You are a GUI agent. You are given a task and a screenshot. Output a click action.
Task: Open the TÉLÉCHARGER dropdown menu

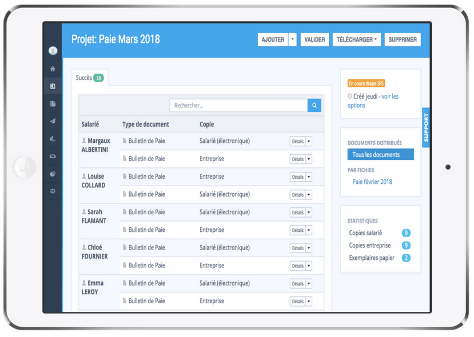tap(357, 39)
